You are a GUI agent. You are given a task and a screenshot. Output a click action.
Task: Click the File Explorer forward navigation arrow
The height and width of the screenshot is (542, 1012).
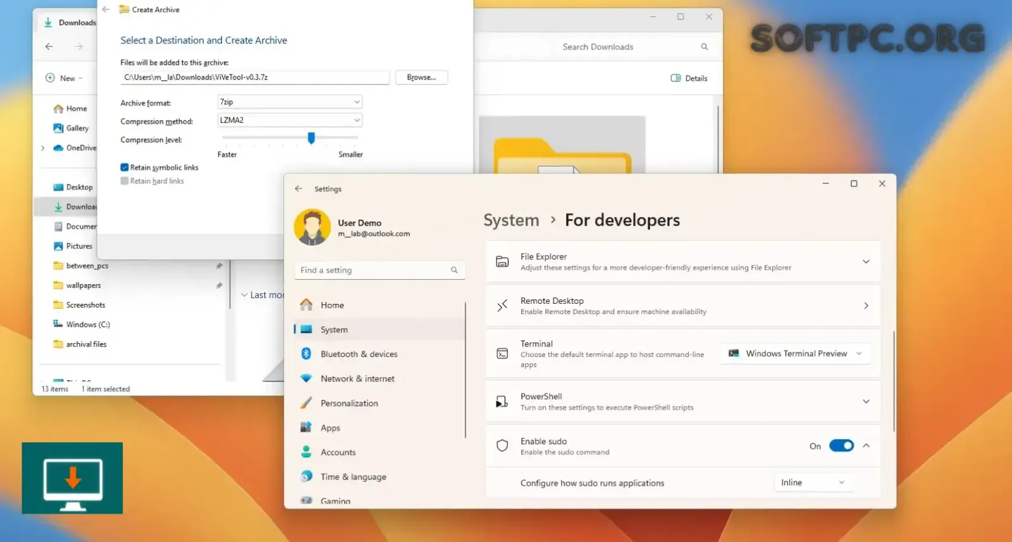pos(78,47)
